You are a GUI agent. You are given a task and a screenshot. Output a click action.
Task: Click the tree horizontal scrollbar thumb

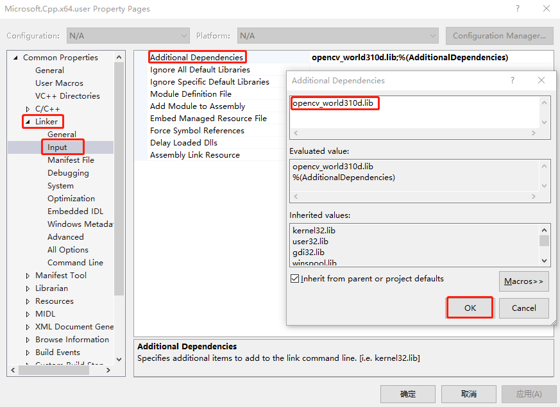click(x=54, y=370)
